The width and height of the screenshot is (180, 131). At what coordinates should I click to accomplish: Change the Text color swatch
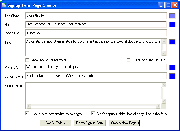[172, 42]
